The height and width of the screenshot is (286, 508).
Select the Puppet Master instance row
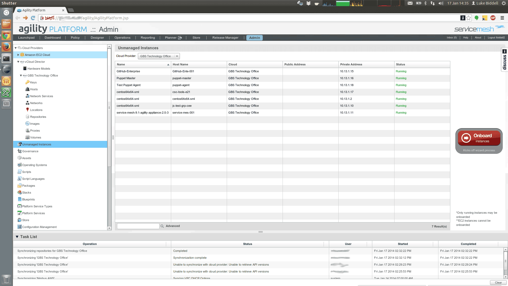tap(283, 78)
